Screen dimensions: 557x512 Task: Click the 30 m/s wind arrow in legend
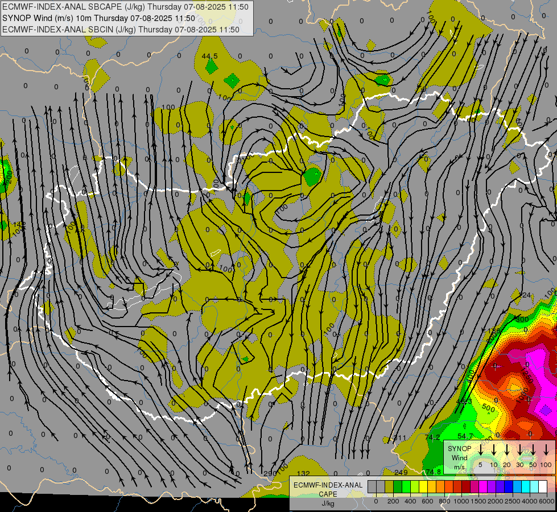click(x=519, y=449)
